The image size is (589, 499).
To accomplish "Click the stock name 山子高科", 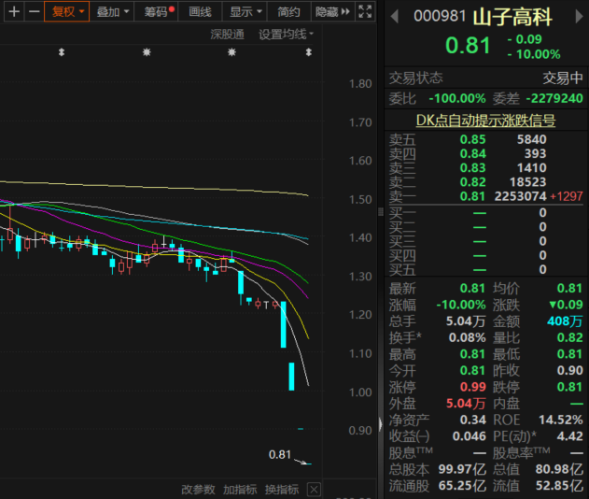I will (x=512, y=18).
